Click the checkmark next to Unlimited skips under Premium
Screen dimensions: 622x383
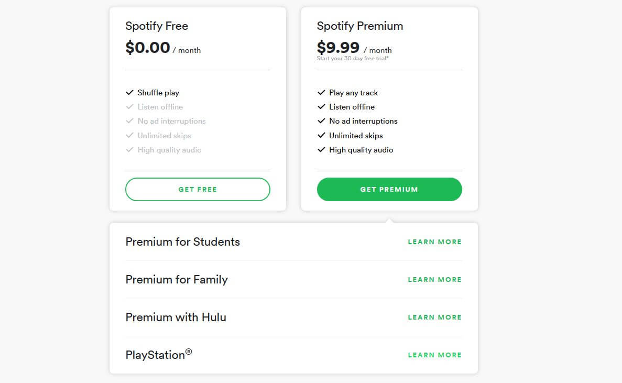pyautogui.click(x=321, y=135)
